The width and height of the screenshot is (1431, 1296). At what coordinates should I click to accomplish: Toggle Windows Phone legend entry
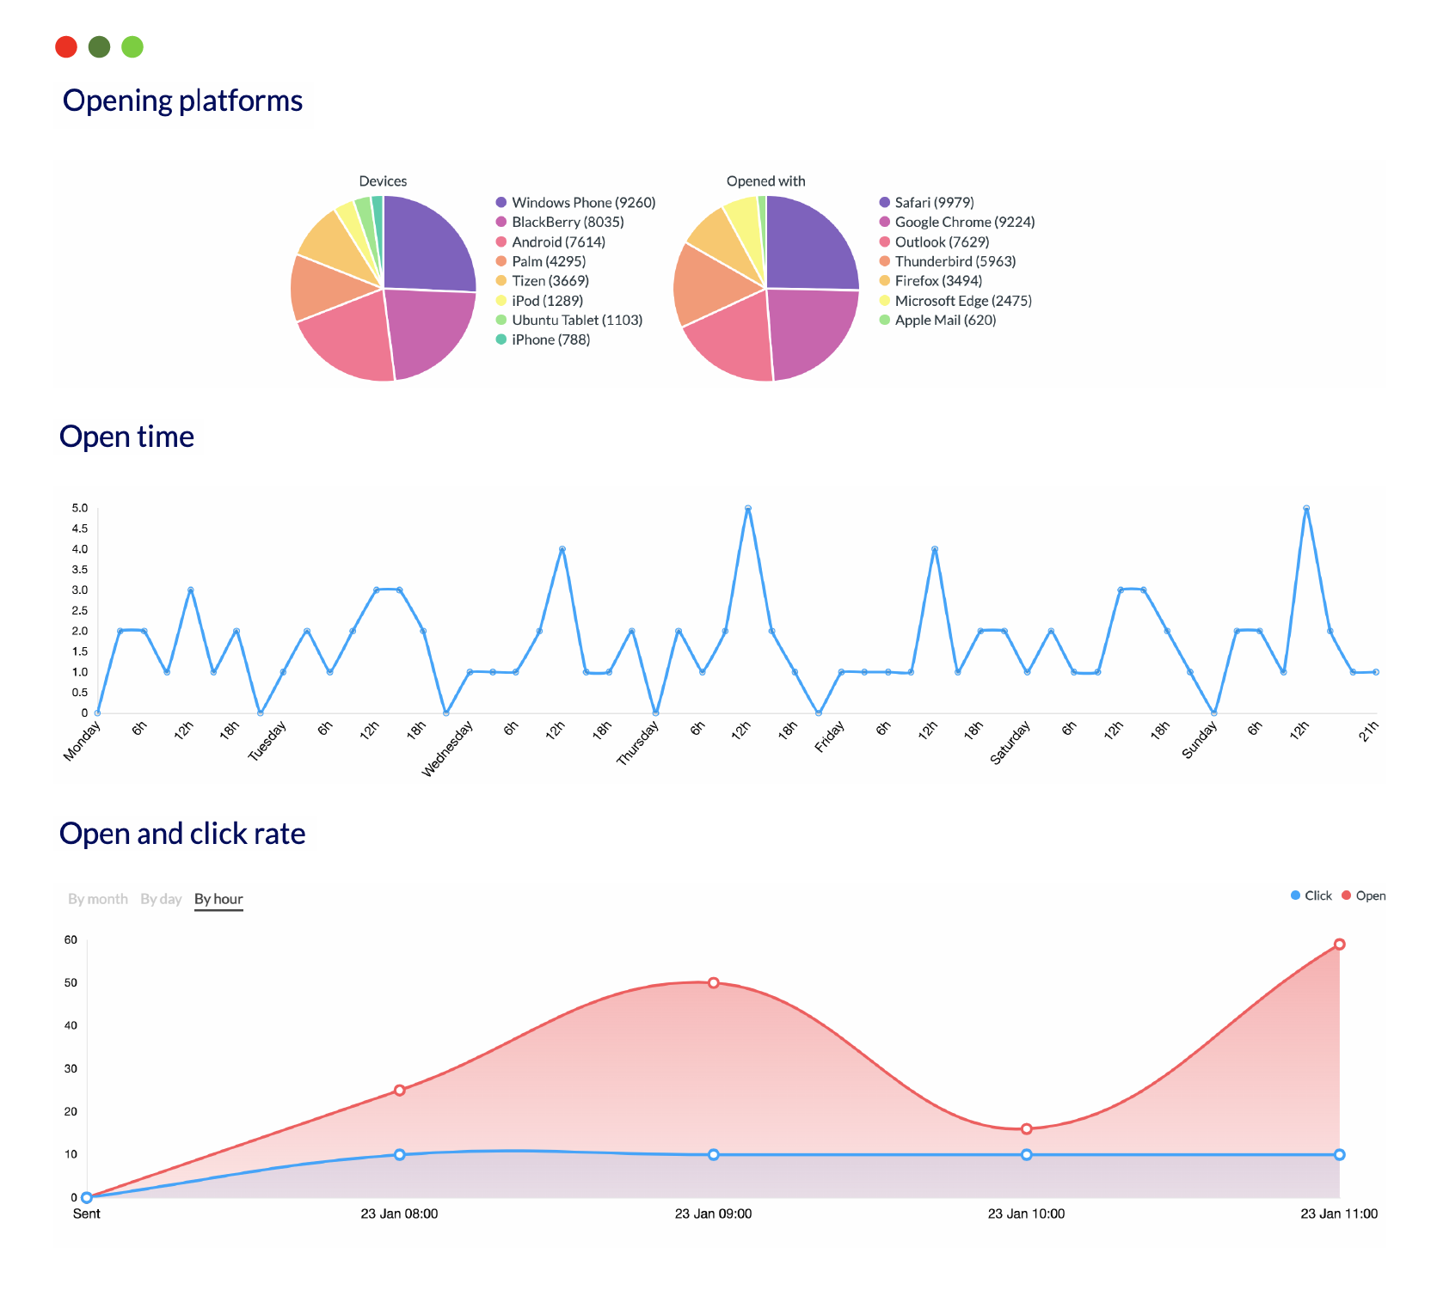click(x=575, y=203)
